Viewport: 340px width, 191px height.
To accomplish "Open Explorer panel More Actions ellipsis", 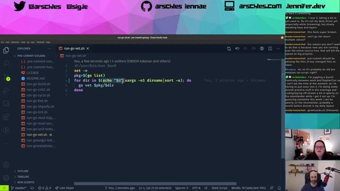I will pos(49,48).
